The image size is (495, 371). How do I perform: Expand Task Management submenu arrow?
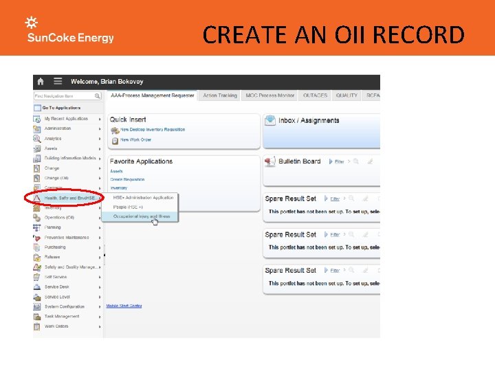(100, 317)
